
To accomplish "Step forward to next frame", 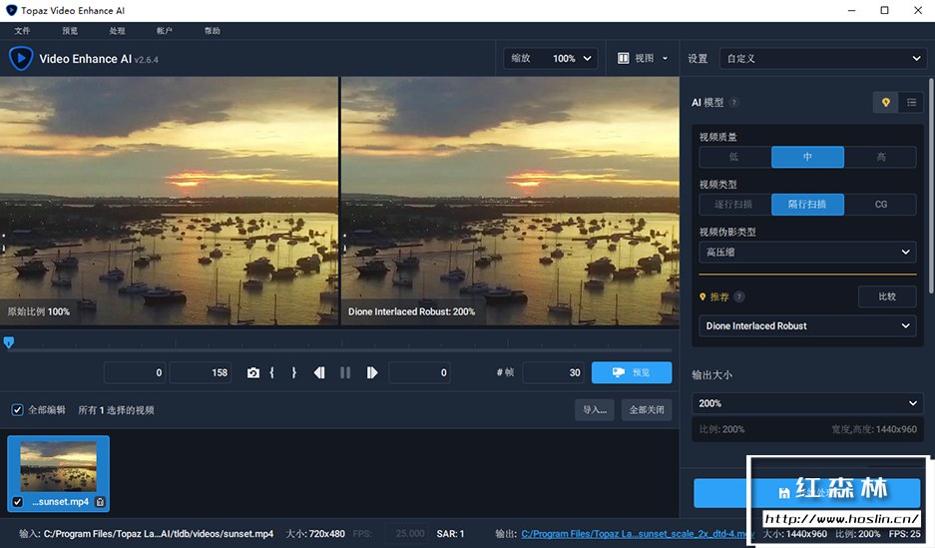I will tap(371, 372).
